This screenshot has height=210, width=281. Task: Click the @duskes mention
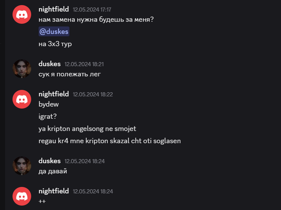click(x=54, y=32)
